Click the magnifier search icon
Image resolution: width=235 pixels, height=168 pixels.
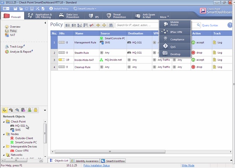(198, 25)
